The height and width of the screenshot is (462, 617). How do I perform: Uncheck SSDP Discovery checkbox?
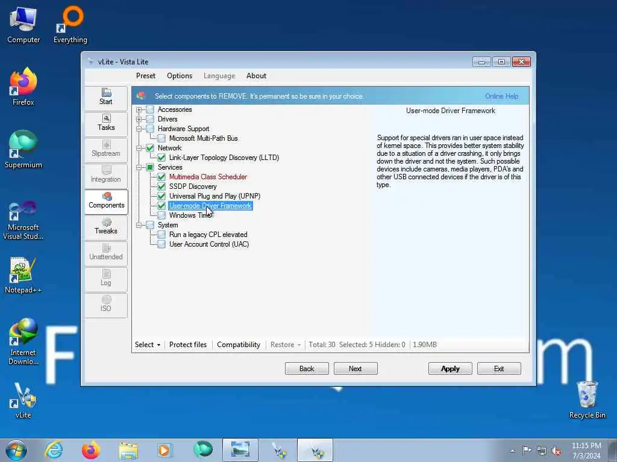tap(161, 186)
